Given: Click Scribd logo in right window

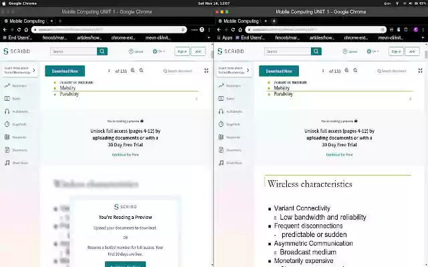Looking at the screenshot, I should click(x=231, y=51).
